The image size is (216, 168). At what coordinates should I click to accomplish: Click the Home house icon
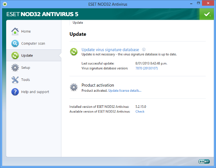[15, 32]
